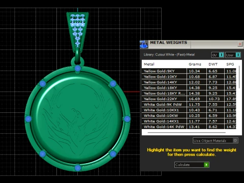This screenshot has width=244, height=183.
Task: Click the SPG column header
Action: click(x=230, y=64)
